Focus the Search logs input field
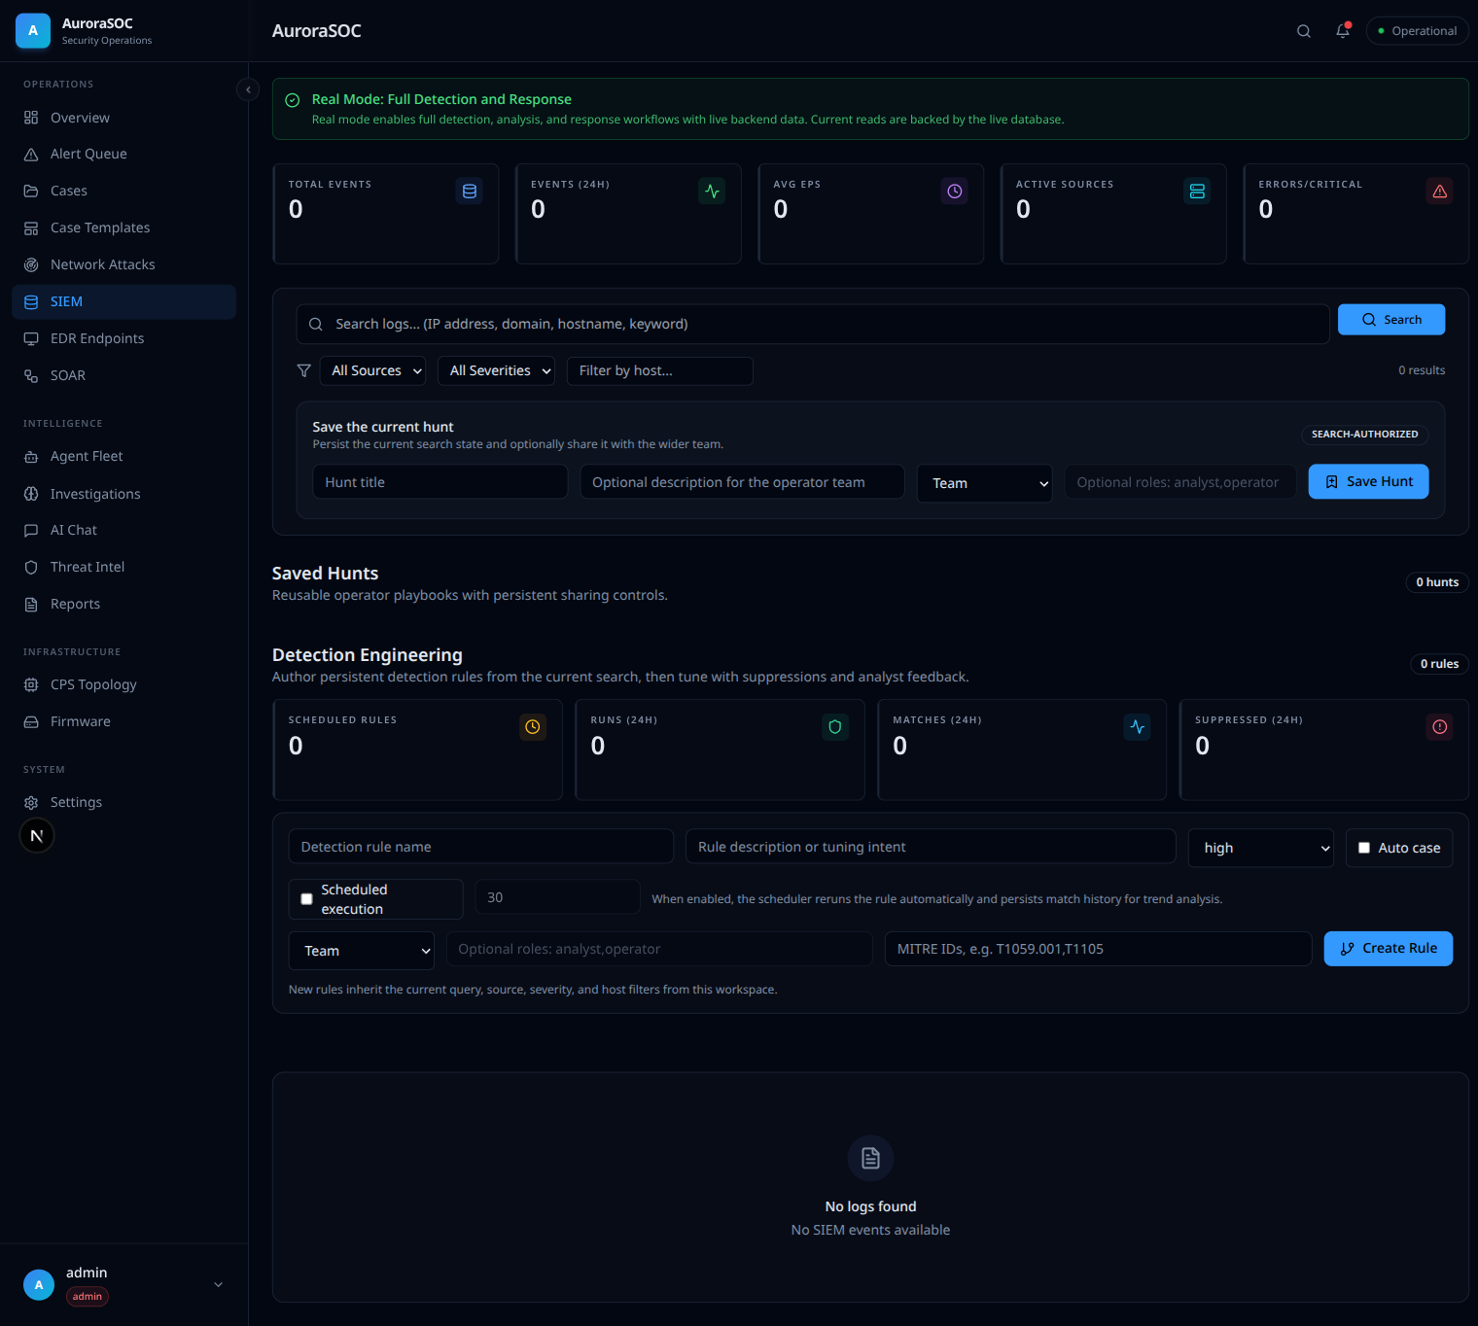This screenshot has height=1326, width=1478. point(813,325)
